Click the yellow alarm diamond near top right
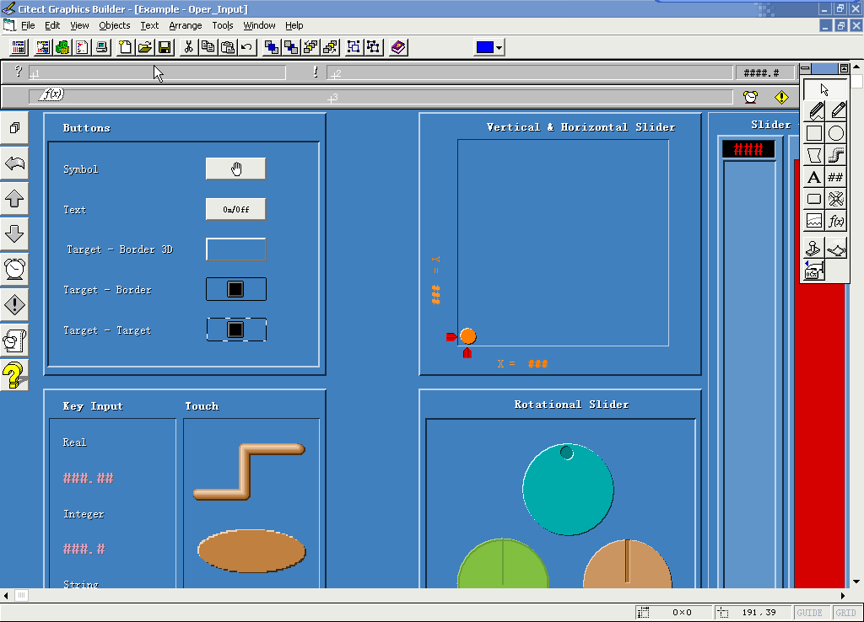864x622 pixels. (781, 98)
